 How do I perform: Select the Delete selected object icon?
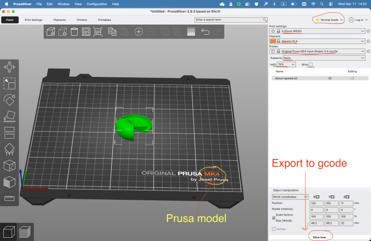[x=63, y=32]
